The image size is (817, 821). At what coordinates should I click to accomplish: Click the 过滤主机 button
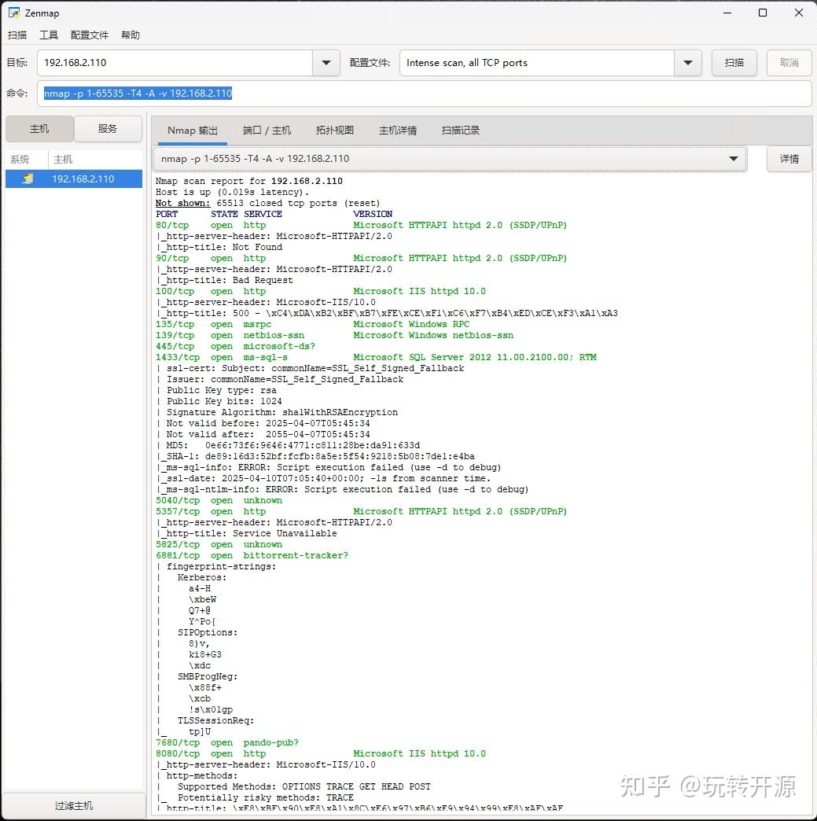(72, 805)
